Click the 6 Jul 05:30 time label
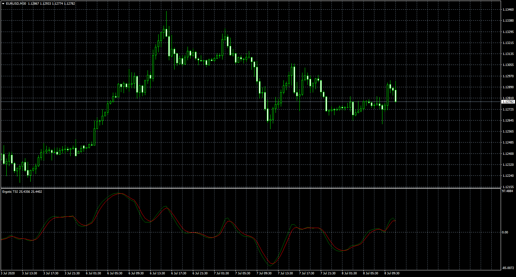 tap(115, 273)
